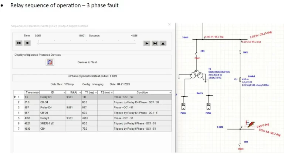Viewport: 284px width, 154px height.
Task: Click the Devices to Flash refresh icon
Action: coord(50,62)
